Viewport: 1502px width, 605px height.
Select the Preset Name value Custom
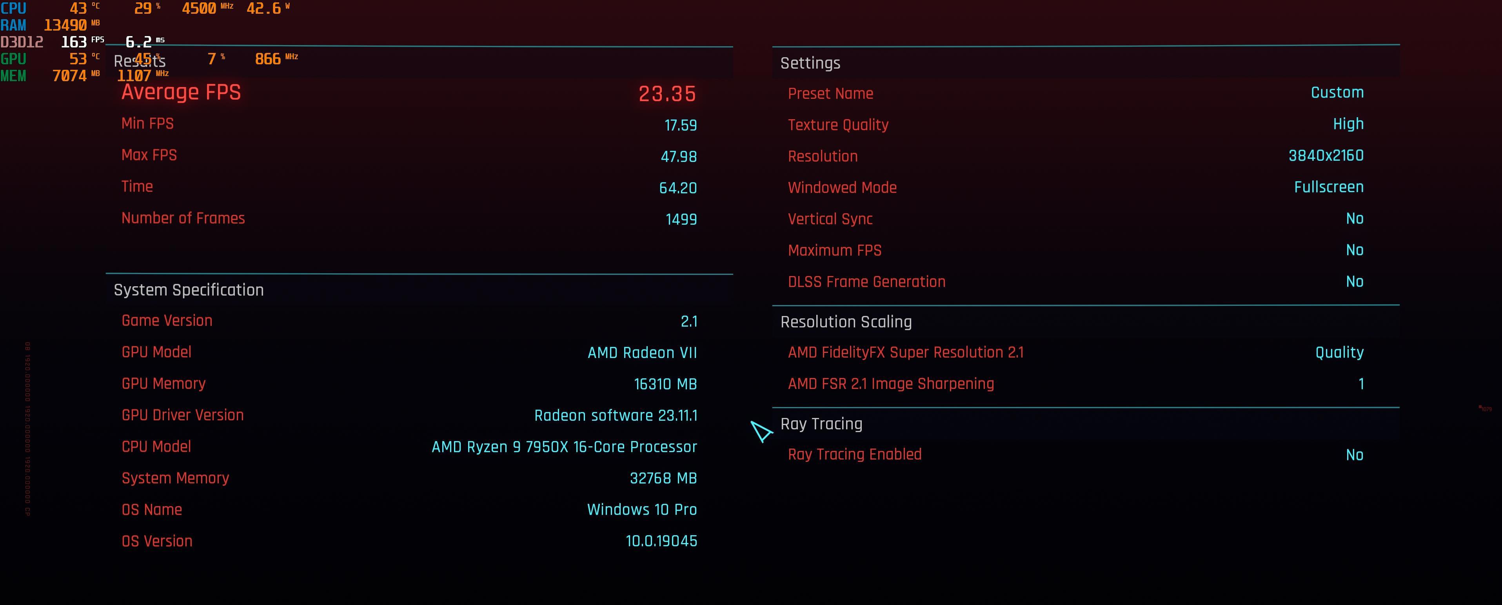1337,93
